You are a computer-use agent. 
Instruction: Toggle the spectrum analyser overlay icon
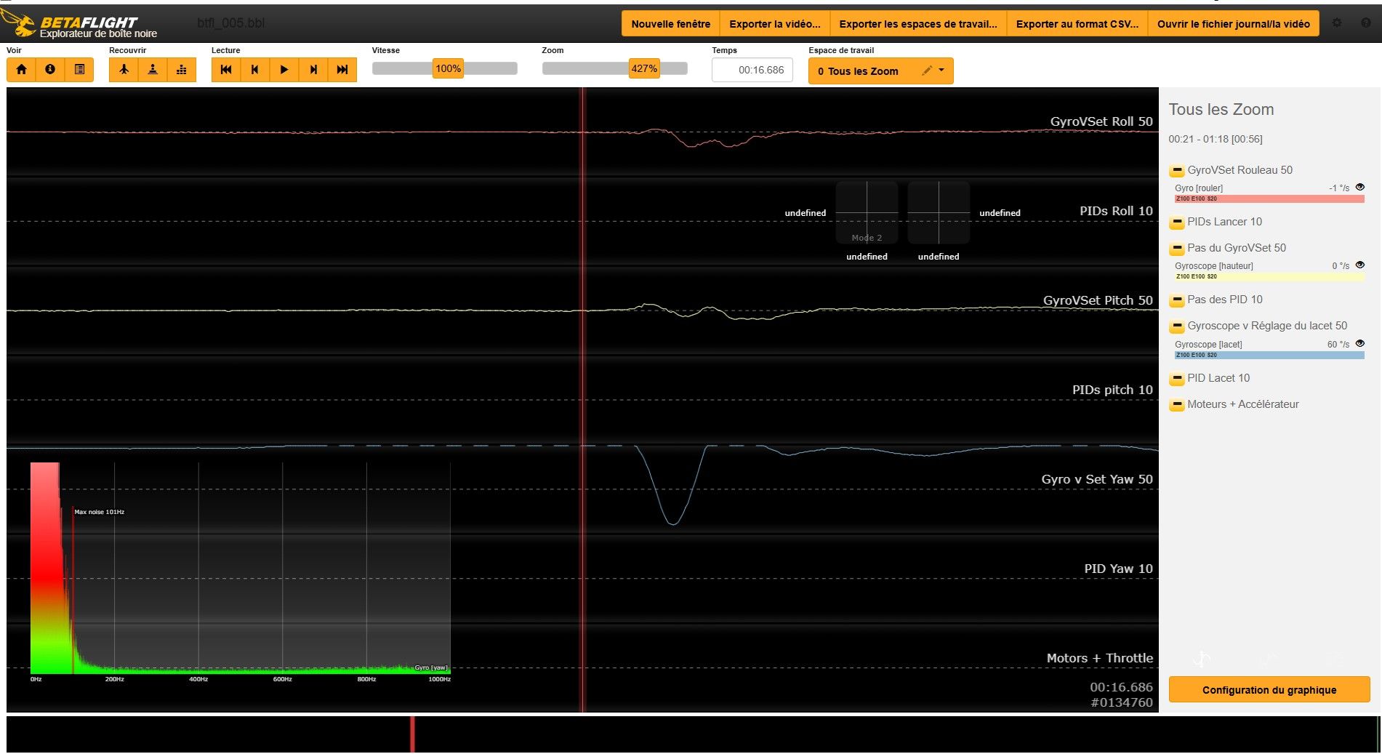coord(182,70)
